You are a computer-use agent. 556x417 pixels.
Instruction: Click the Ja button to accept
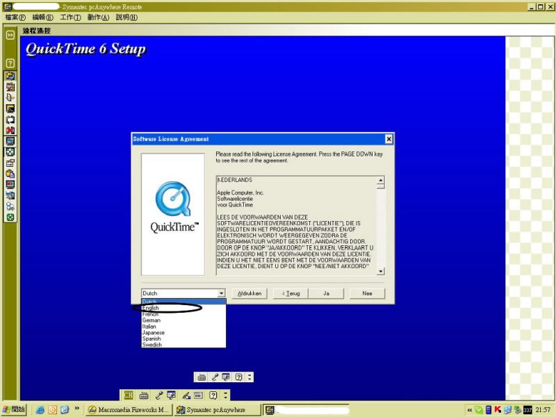tap(326, 293)
